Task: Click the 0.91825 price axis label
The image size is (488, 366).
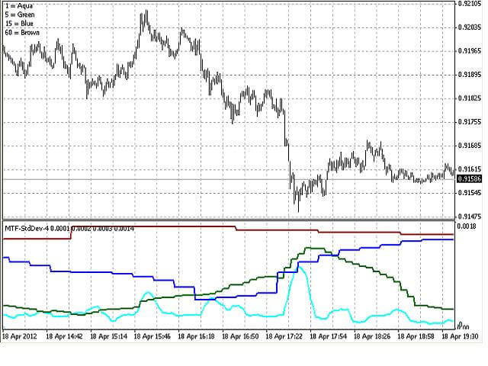Action: pos(470,98)
